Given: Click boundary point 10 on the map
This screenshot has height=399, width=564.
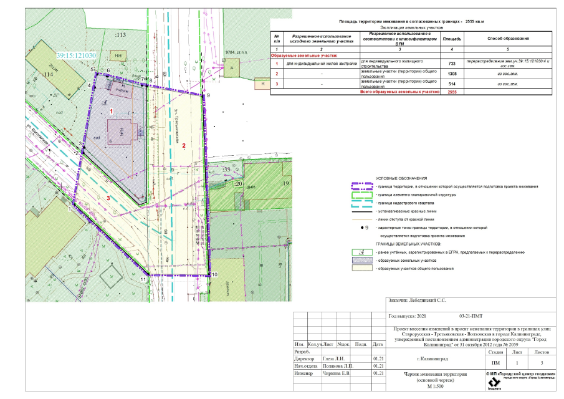Looking at the screenshot, I should pos(213,274).
